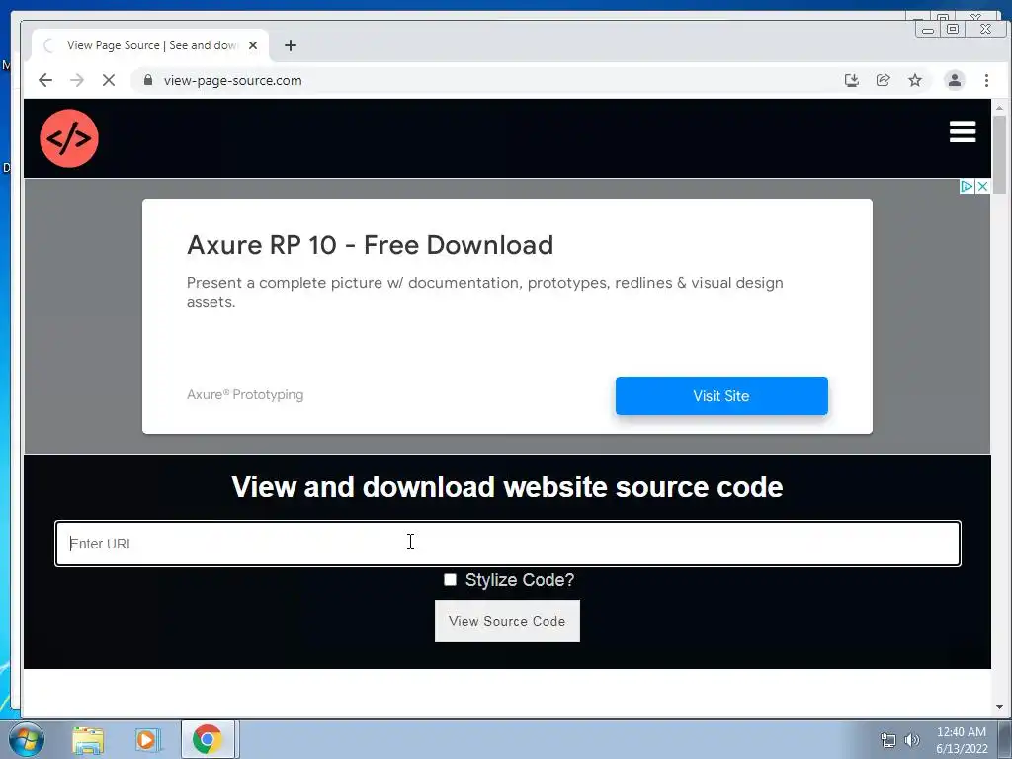Open the hamburger menu
The image size is (1012, 759).
[963, 131]
